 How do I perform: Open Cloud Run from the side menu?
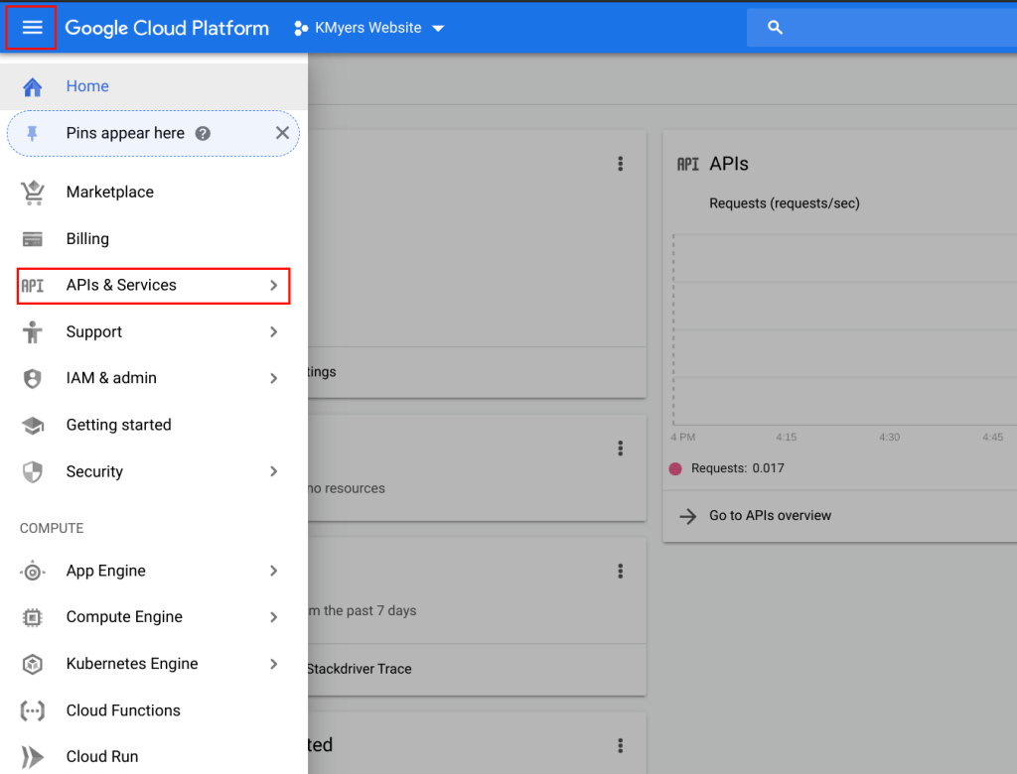click(x=154, y=756)
